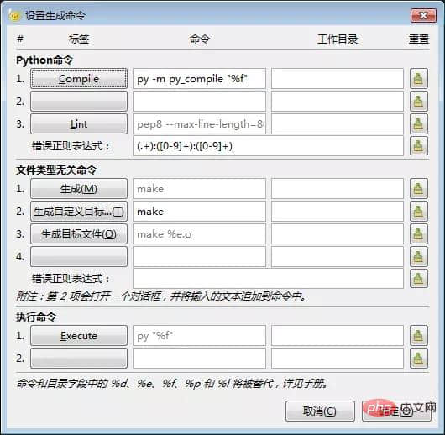Click the clear icon for execute command 2

pos(419,359)
